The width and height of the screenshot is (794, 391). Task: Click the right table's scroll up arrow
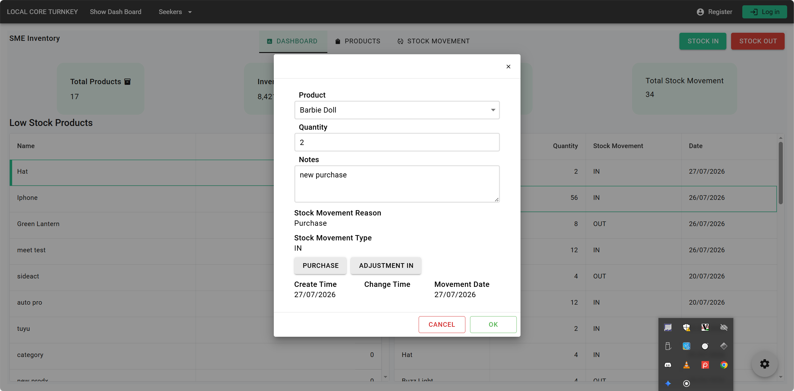(780, 138)
